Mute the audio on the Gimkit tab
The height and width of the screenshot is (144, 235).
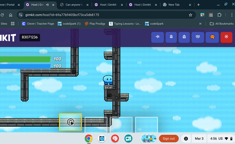click(x=46, y=5)
